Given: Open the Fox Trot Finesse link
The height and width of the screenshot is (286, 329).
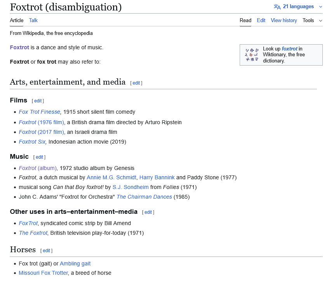Looking at the screenshot, I should (39, 112).
